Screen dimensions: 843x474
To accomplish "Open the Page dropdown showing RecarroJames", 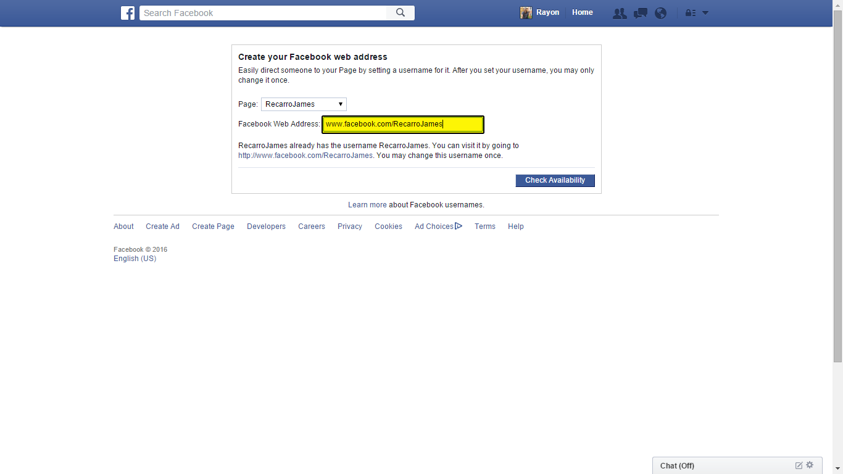I will tap(304, 104).
